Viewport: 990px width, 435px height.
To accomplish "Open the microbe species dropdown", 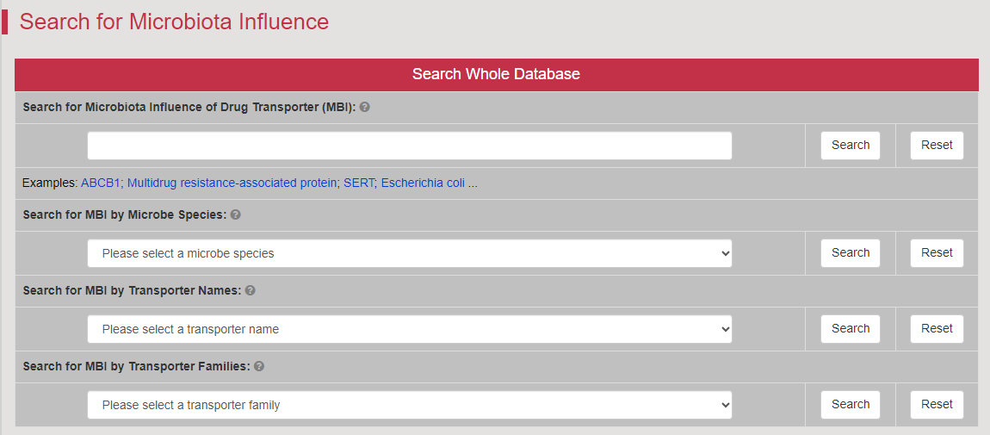I will [410, 253].
